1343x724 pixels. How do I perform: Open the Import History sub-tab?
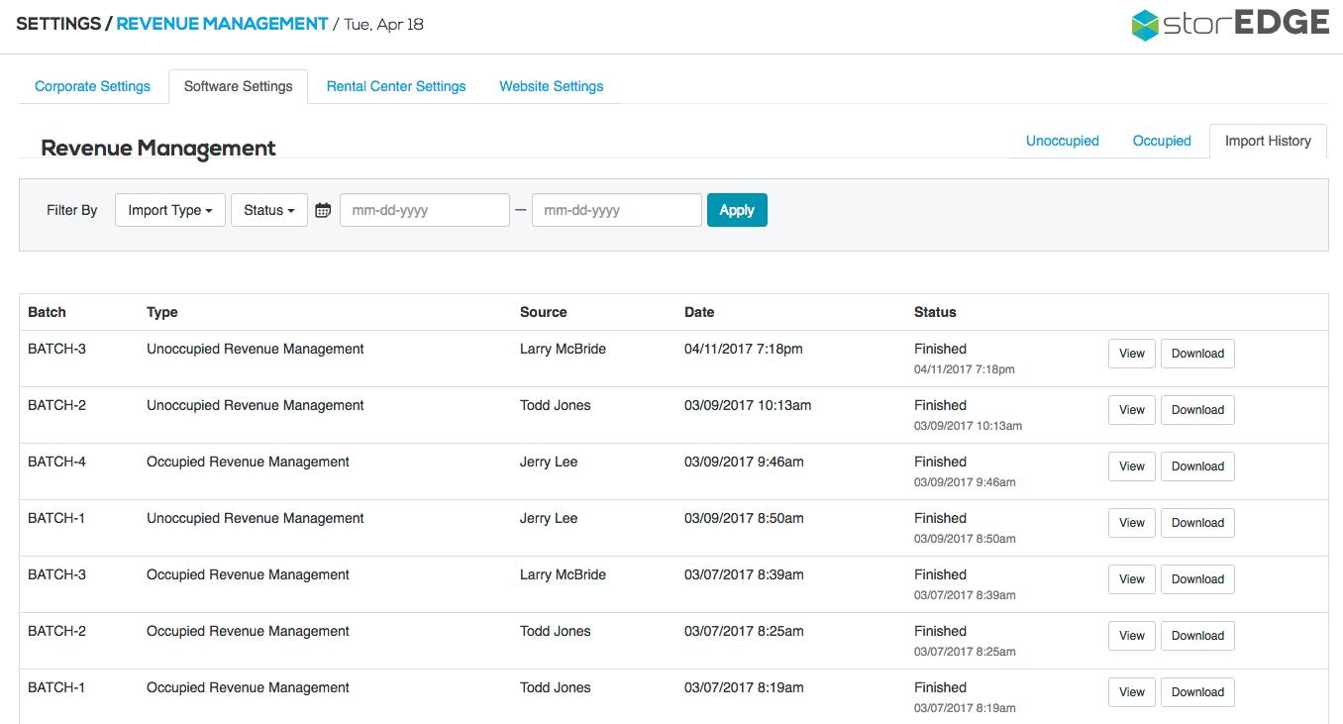1268,141
